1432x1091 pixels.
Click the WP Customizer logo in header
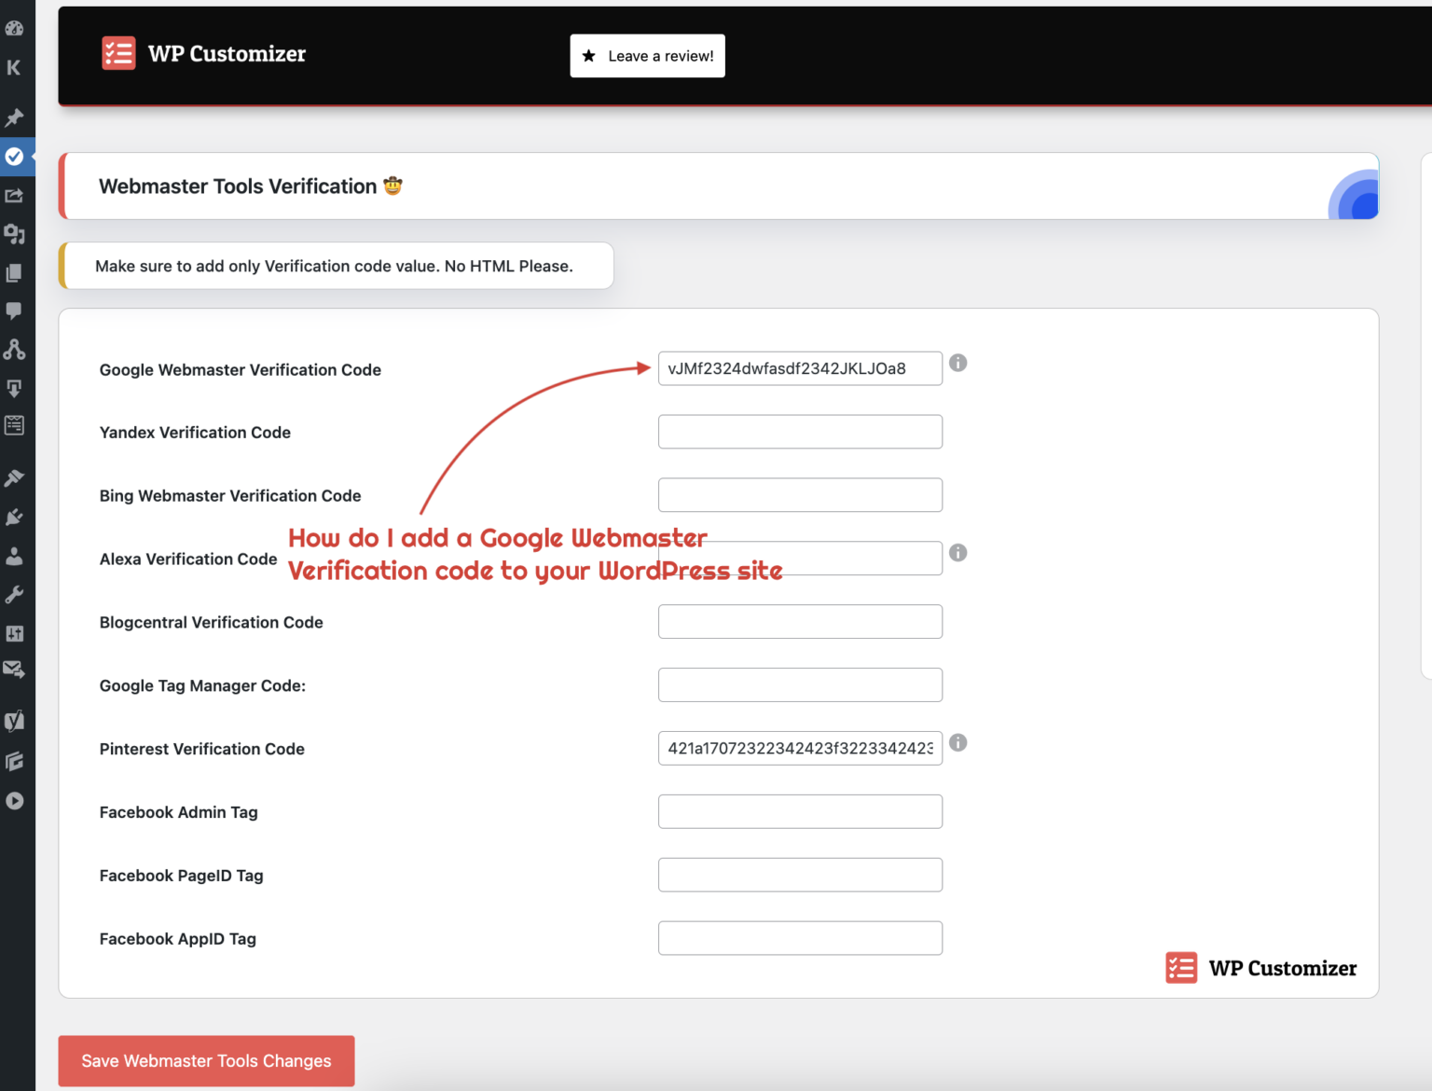[x=118, y=53]
